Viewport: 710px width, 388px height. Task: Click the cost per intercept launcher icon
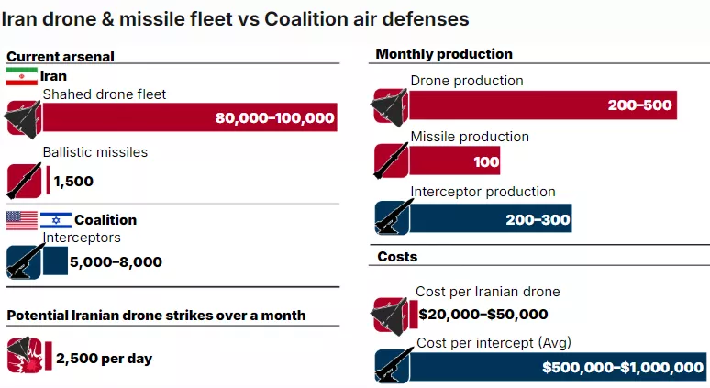[x=393, y=367]
